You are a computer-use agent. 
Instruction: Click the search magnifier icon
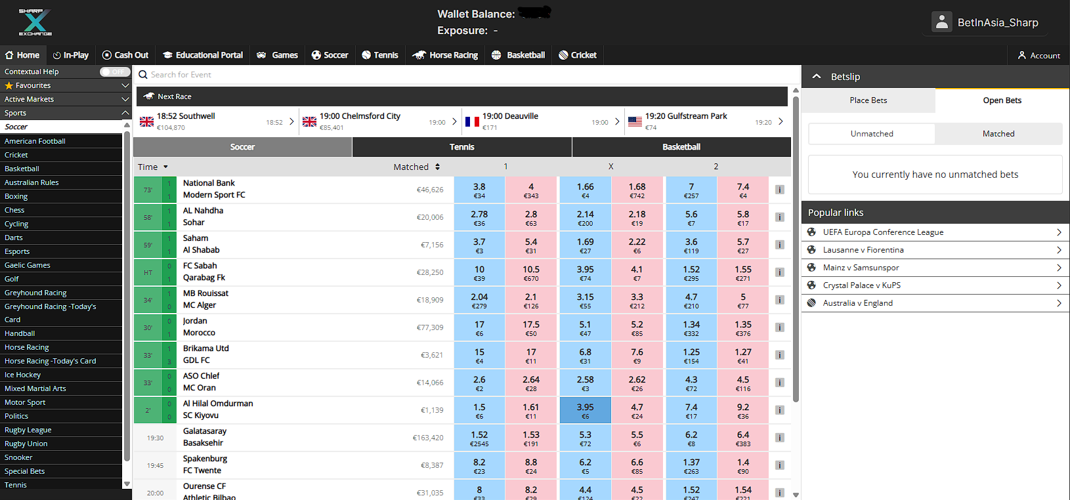click(143, 75)
